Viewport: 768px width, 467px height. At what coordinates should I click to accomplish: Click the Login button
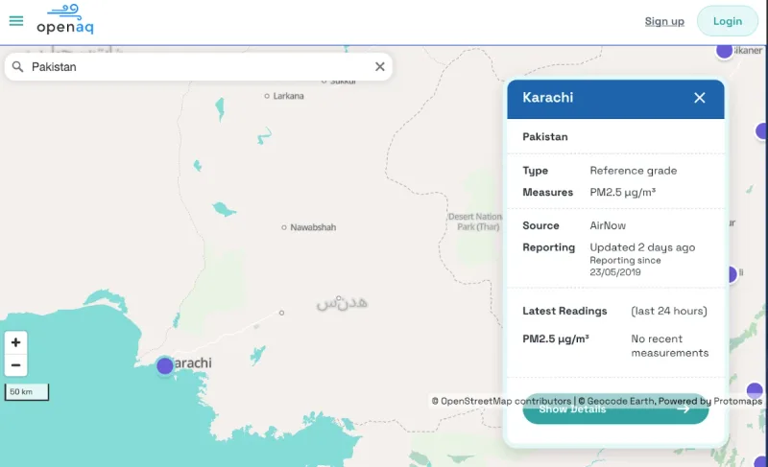tap(728, 21)
